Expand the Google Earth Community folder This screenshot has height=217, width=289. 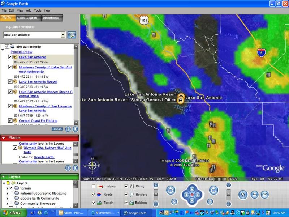tap(7, 199)
